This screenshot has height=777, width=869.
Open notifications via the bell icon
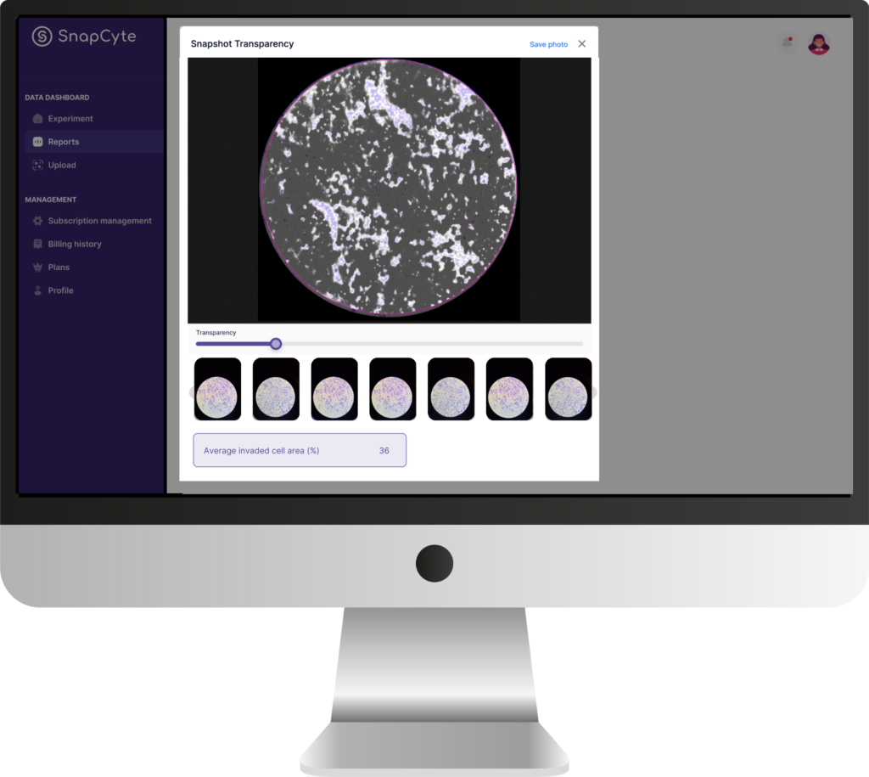click(x=787, y=42)
